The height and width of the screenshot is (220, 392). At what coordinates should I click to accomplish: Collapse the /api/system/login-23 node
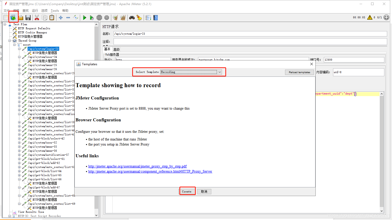tap(19, 49)
